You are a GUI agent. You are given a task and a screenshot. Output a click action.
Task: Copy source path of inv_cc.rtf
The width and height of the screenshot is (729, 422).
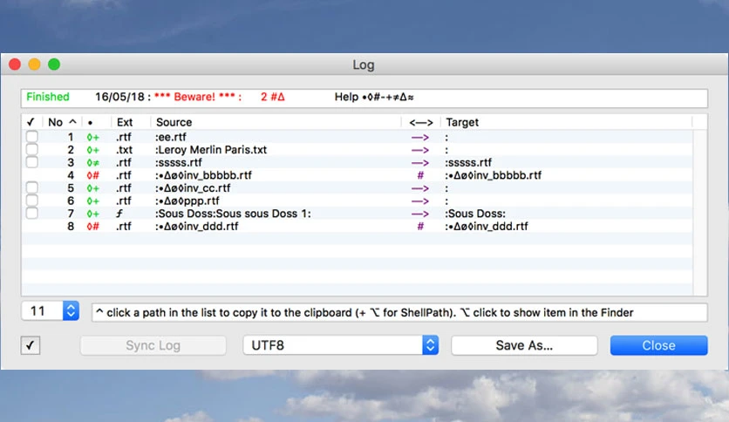[193, 188]
